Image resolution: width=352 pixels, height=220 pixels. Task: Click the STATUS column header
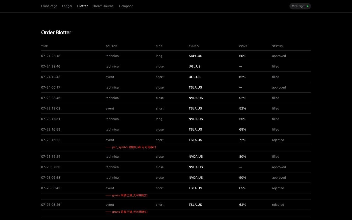pyautogui.click(x=277, y=46)
